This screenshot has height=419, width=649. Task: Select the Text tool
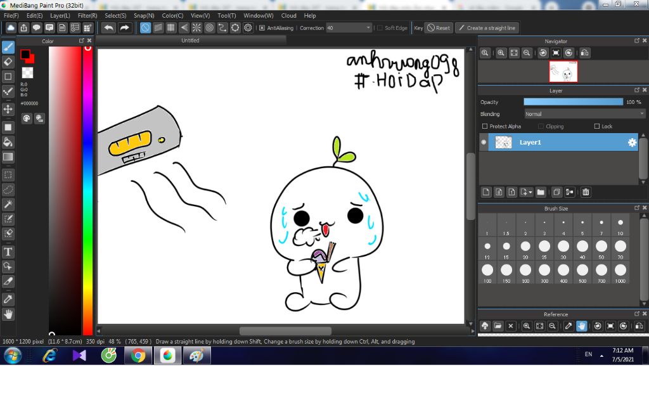8,252
